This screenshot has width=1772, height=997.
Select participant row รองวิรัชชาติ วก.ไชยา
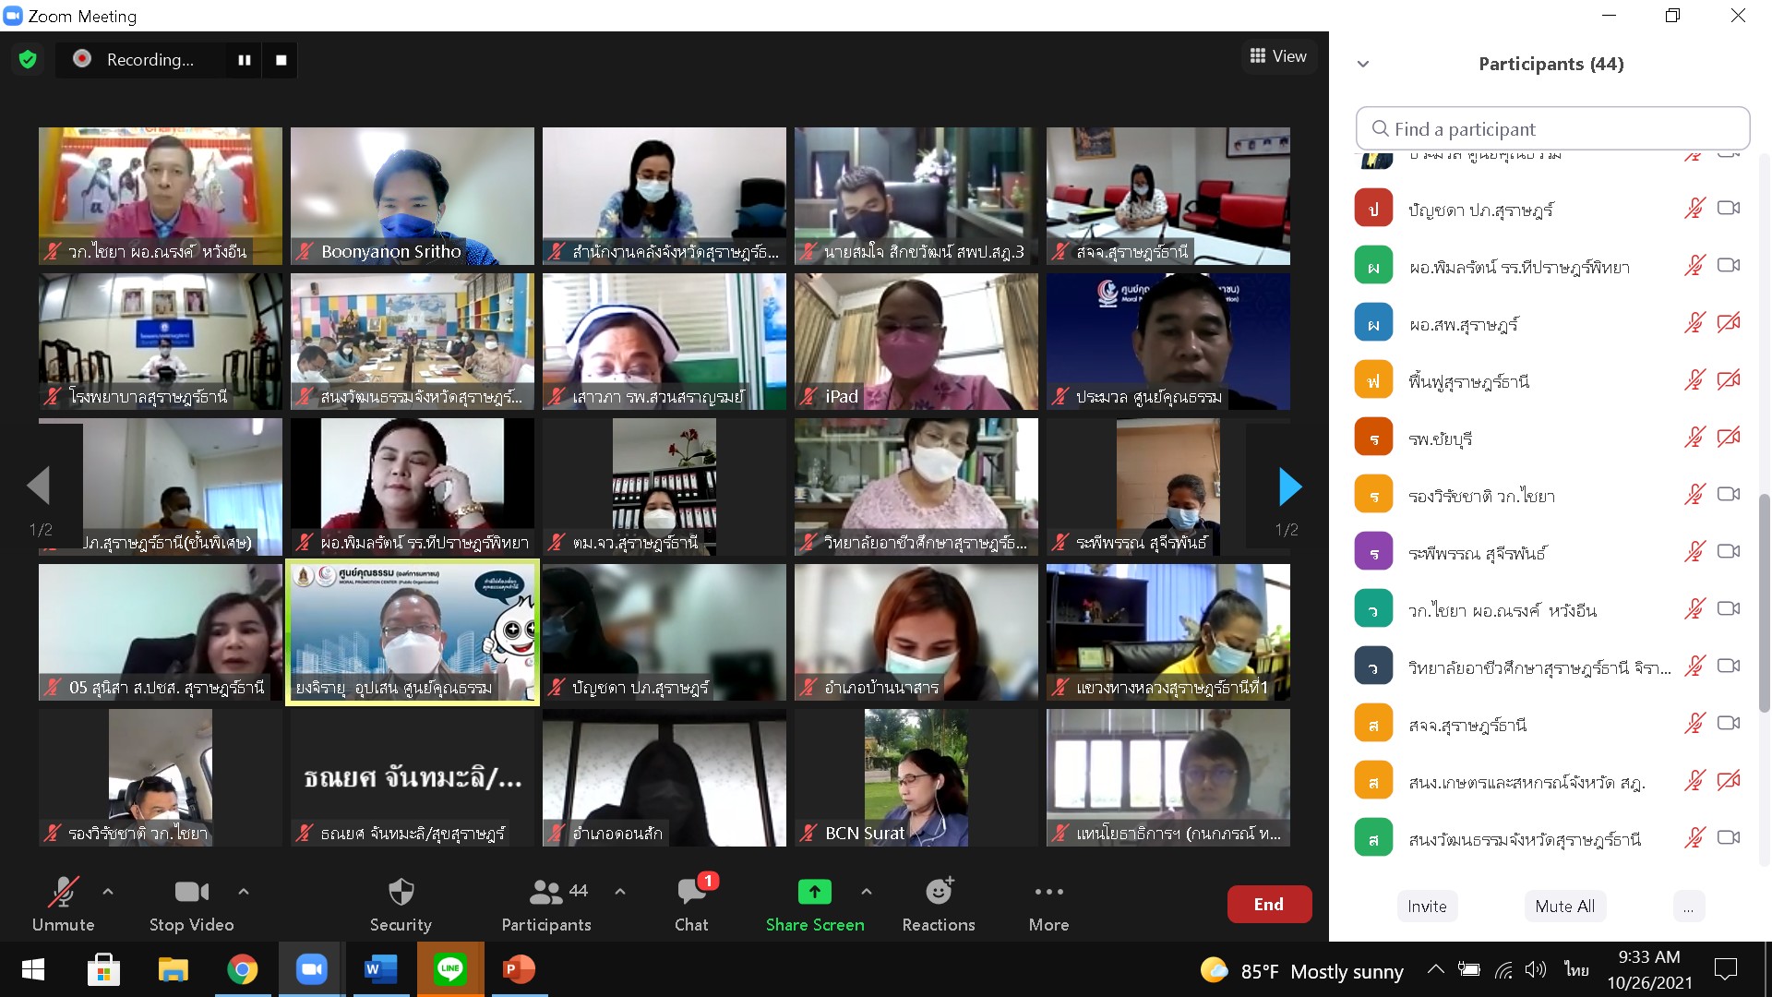tap(1552, 496)
